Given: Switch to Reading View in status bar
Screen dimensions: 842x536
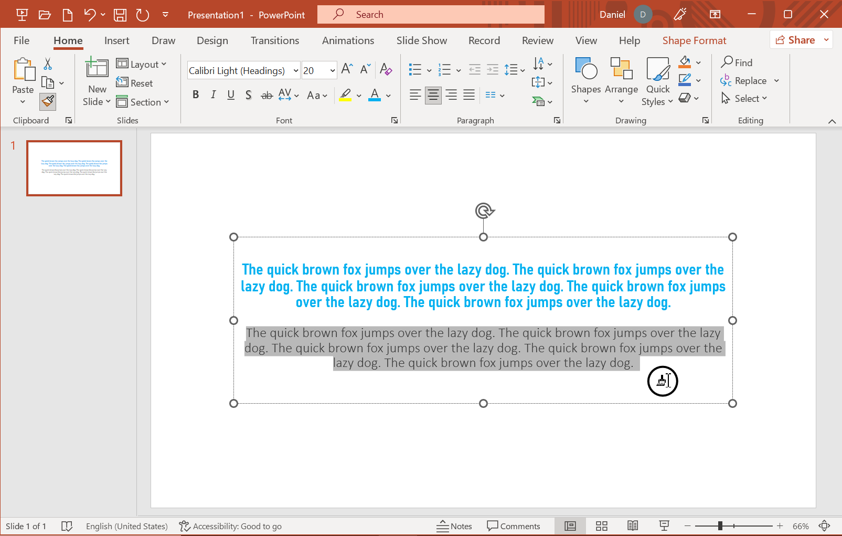Looking at the screenshot, I should (633, 526).
